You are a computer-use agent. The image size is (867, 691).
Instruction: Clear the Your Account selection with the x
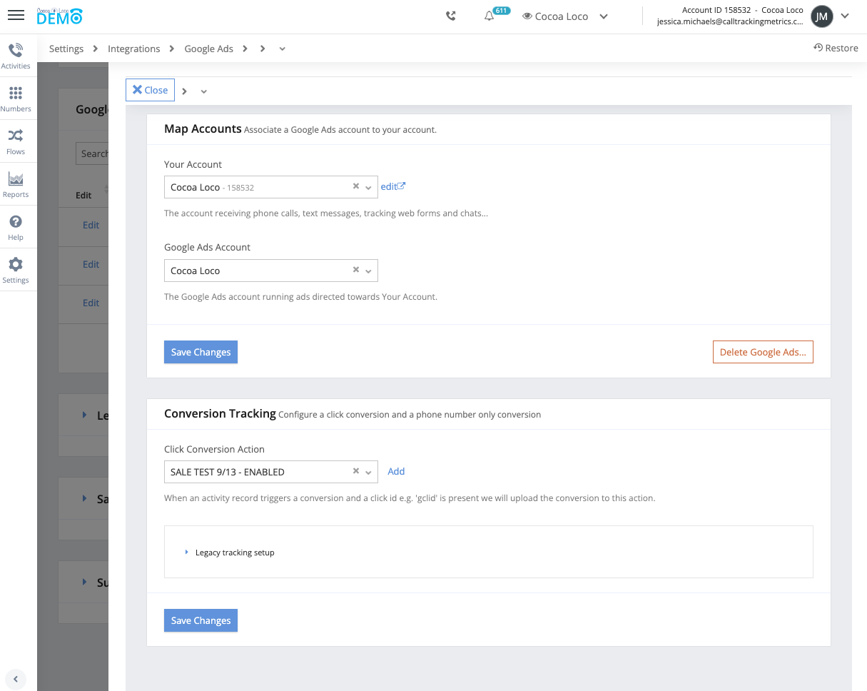(355, 186)
